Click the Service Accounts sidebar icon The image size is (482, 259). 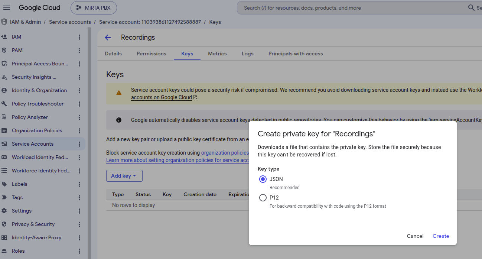tap(4, 144)
